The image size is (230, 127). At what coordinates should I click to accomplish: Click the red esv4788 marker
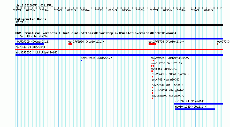pyautogui.click(x=152, y=82)
